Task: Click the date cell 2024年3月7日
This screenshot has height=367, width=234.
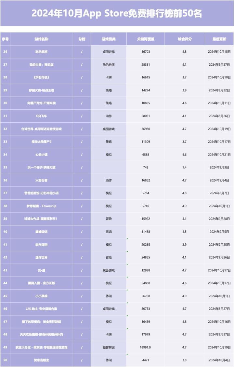Action: [219, 193]
